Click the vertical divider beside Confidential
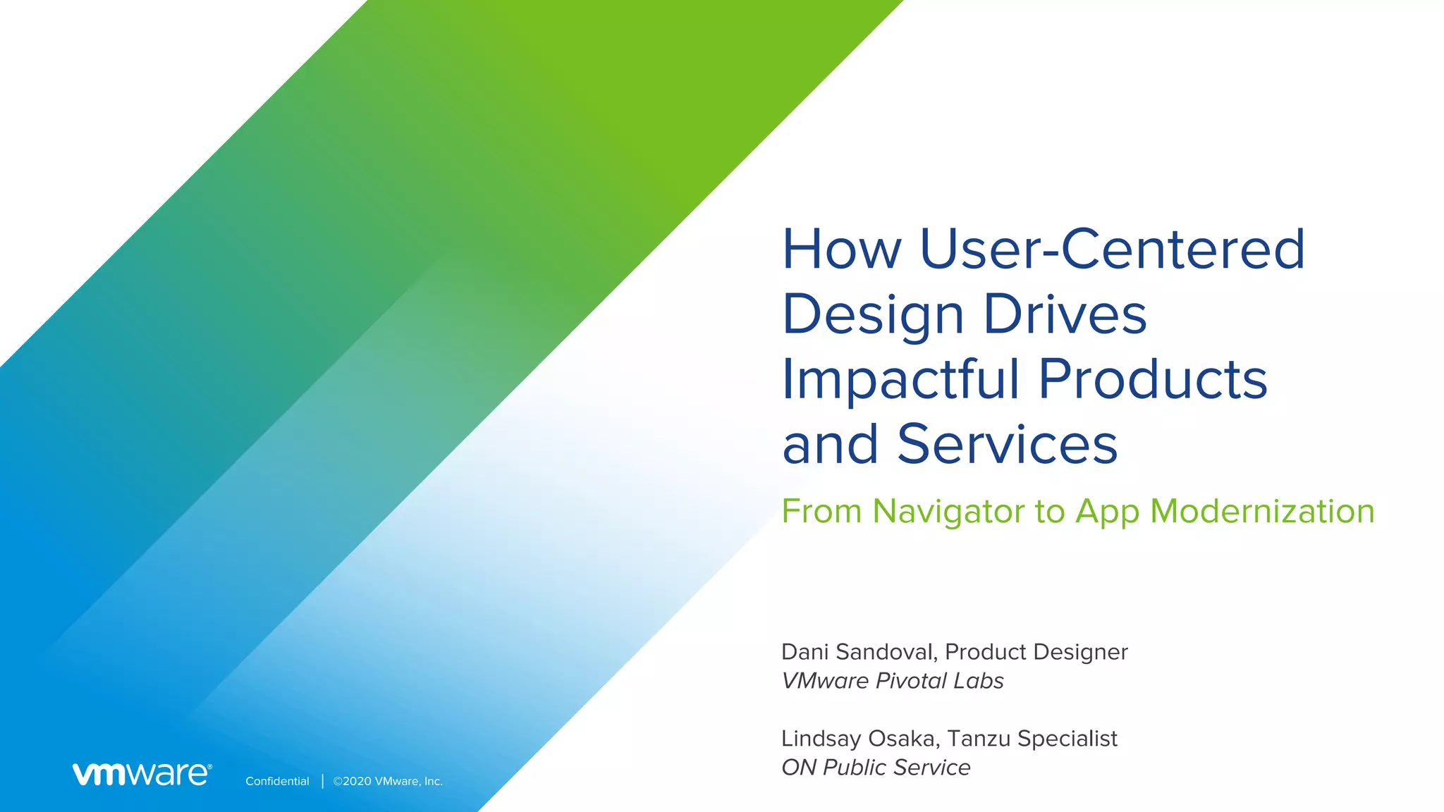 click(x=322, y=781)
